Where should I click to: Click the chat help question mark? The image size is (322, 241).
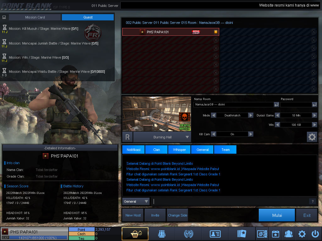[313, 201]
